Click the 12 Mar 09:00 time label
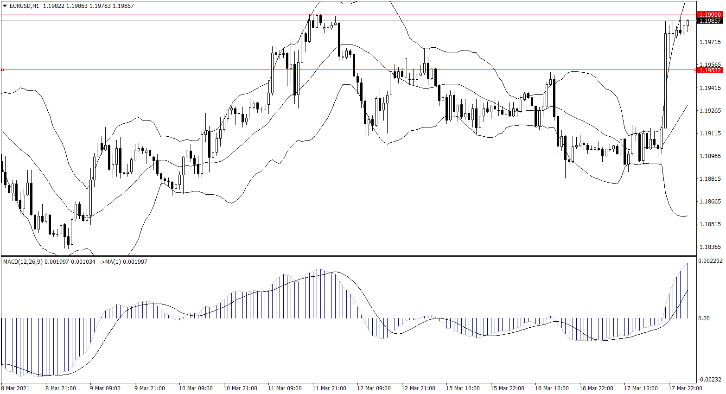Screen dimensions: 726x394 tap(373, 388)
